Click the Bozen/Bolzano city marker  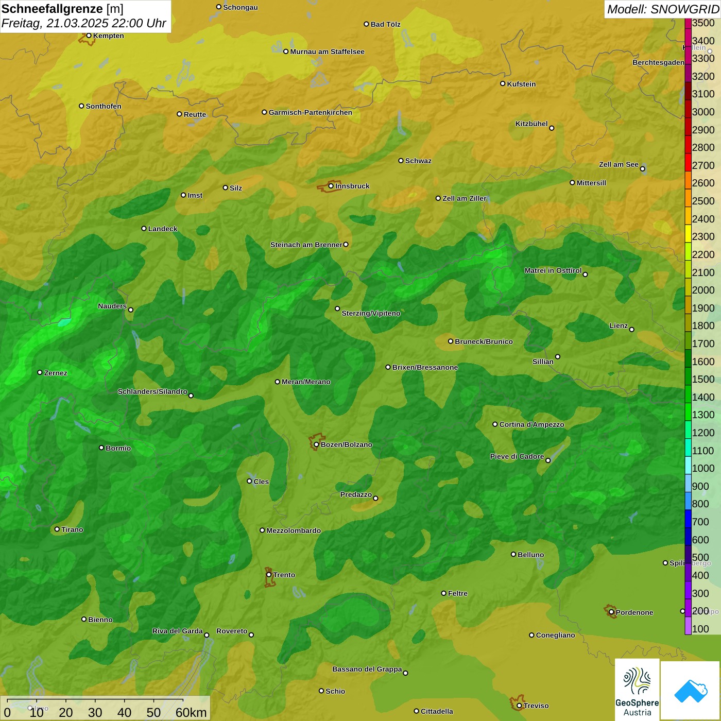tap(316, 444)
